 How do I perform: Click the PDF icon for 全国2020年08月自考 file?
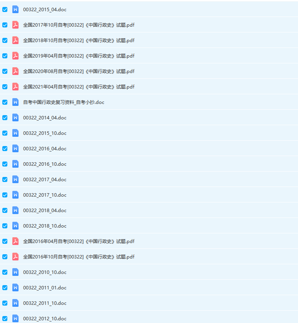click(15, 71)
